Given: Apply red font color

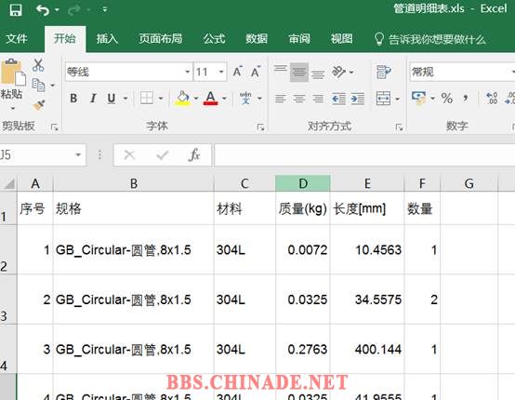Looking at the screenshot, I should [x=210, y=98].
